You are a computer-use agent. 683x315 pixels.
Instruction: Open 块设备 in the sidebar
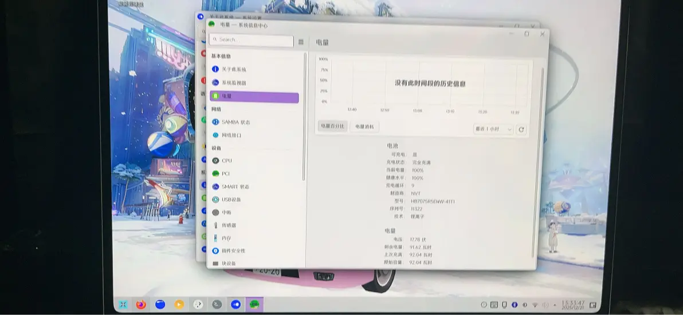point(255,264)
